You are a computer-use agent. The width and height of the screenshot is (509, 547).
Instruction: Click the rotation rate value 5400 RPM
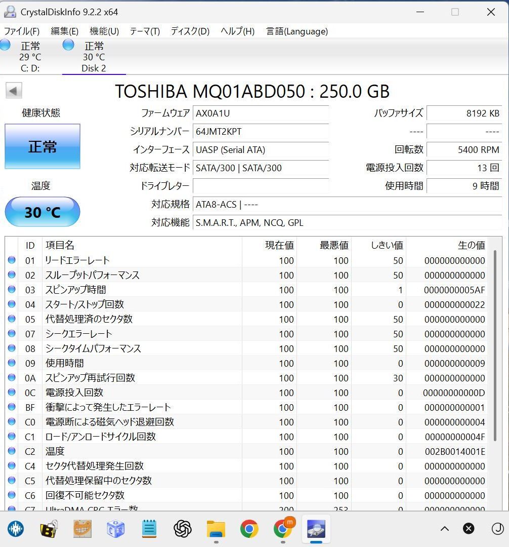[464, 149]
